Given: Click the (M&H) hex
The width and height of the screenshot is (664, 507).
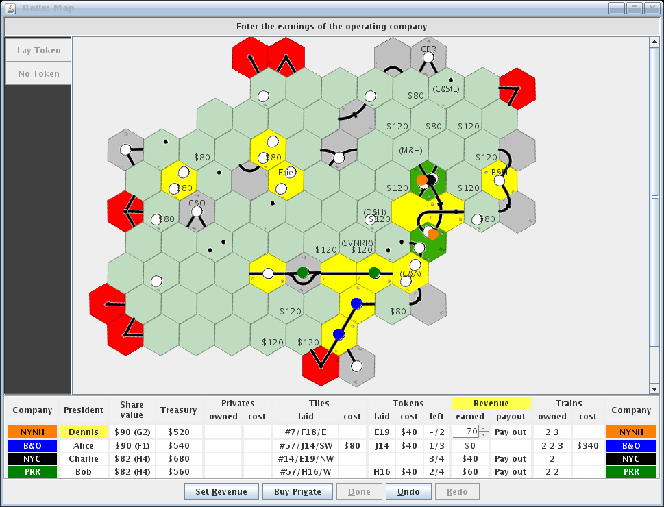Looking at the screenshot, I should coord(410,150).
